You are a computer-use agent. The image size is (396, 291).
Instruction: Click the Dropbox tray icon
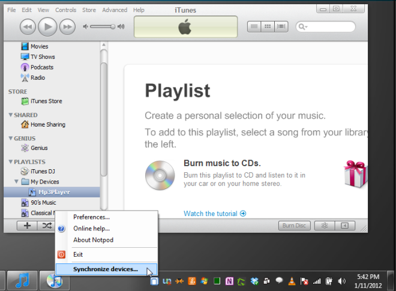254,281
